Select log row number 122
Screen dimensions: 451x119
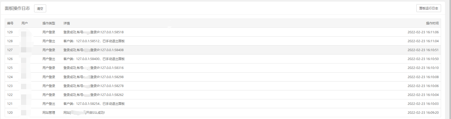(x=223, y=95)
